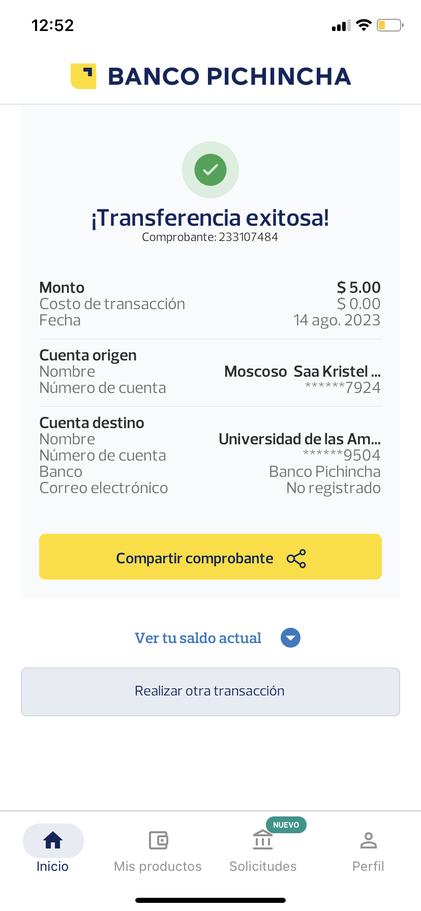
Task: Open the Mis productos wallet icon
Action: tap(158, 840)
